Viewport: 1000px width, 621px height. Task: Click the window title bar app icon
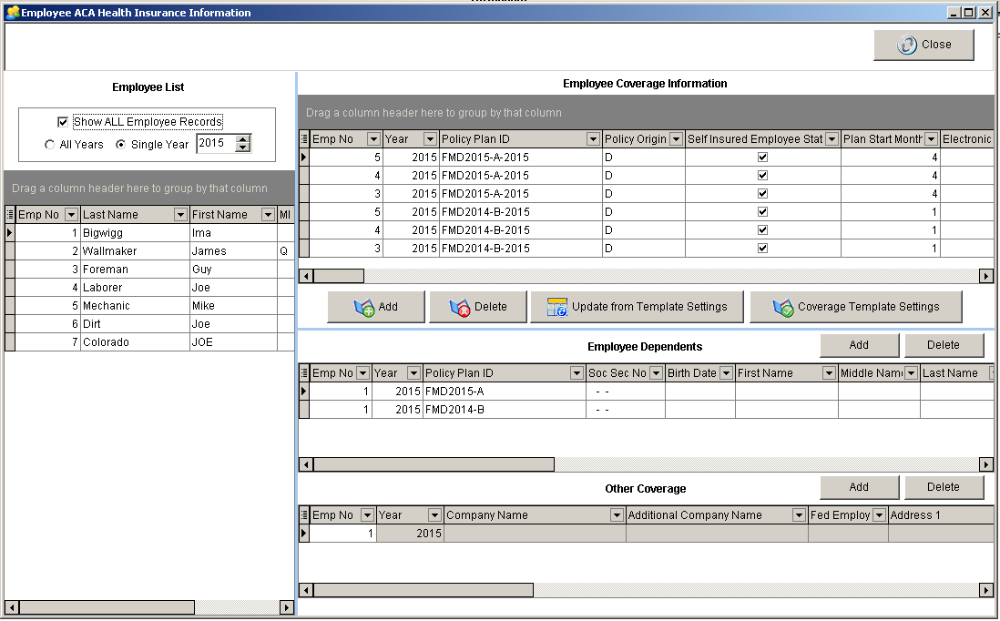point(13,13)
